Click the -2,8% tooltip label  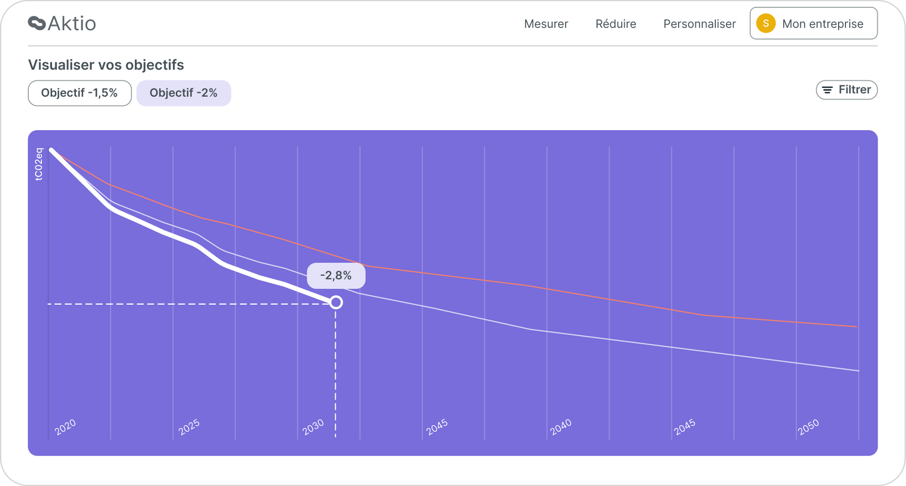click(x=336, y=275)
